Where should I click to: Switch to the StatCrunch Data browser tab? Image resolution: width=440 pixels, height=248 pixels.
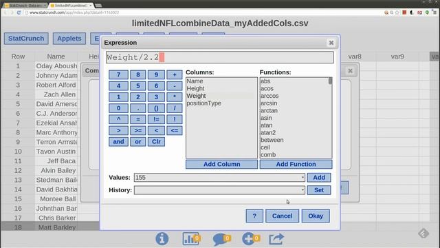[25, 6]
